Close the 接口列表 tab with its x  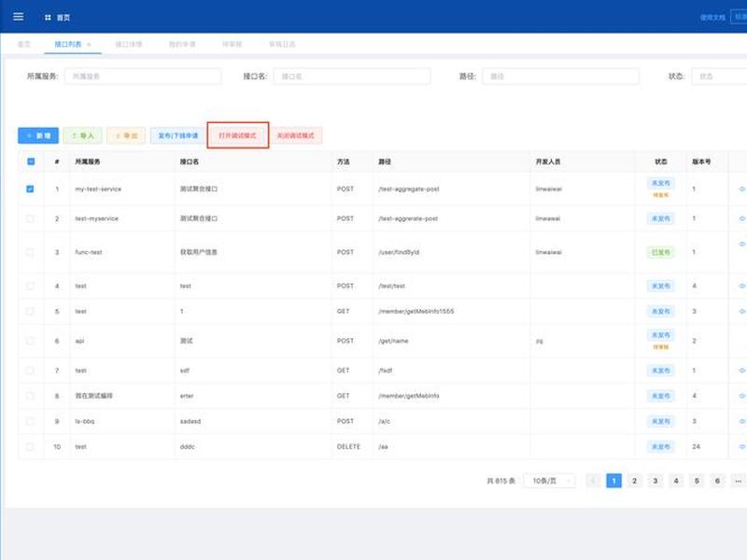tap(89, 44)
